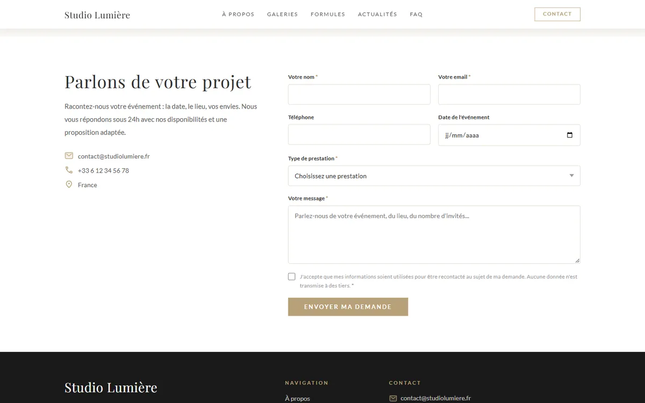The width and height of the screenshot is (645, 403).
Task: Open the FAQ nav item
Action: pyautogui.click(x=416, y=15)
